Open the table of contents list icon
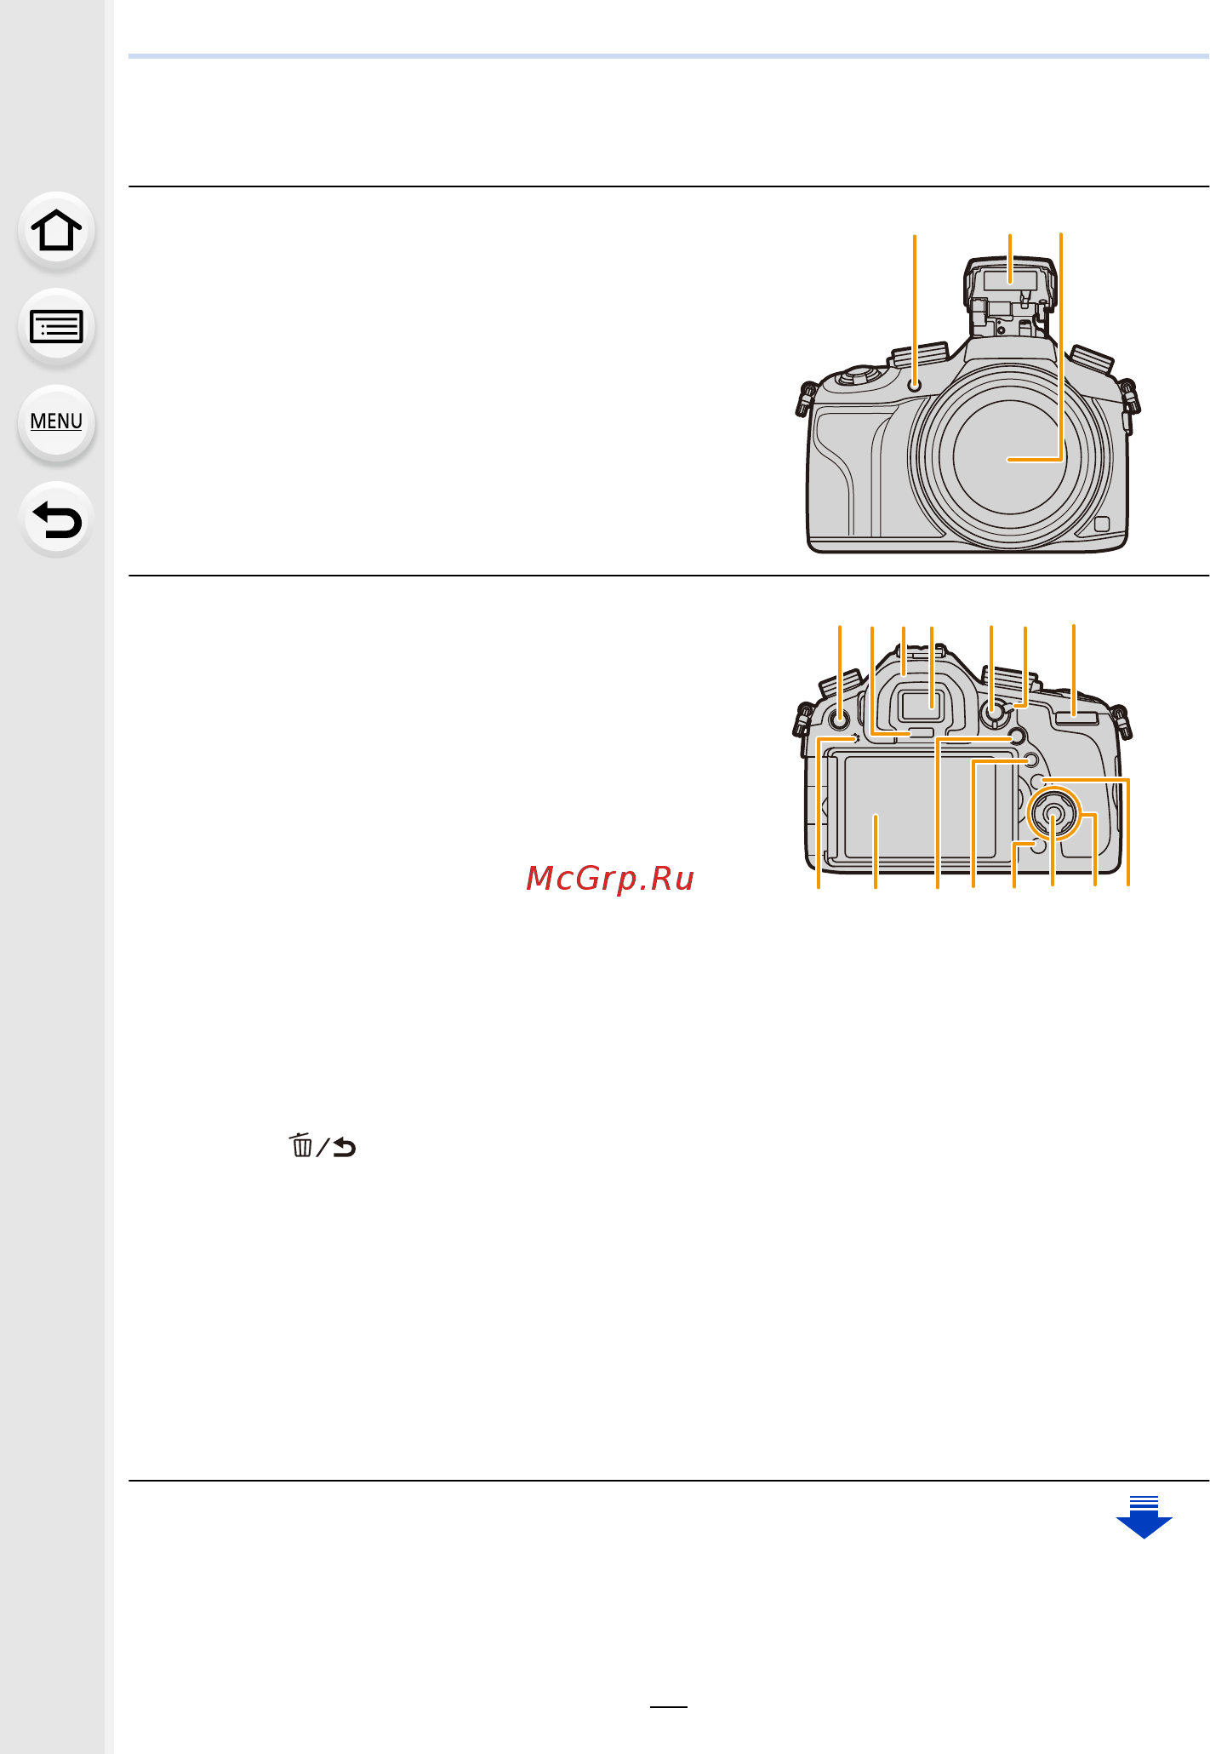This screenshot has height=1754, width=1210. coord(56,327)
